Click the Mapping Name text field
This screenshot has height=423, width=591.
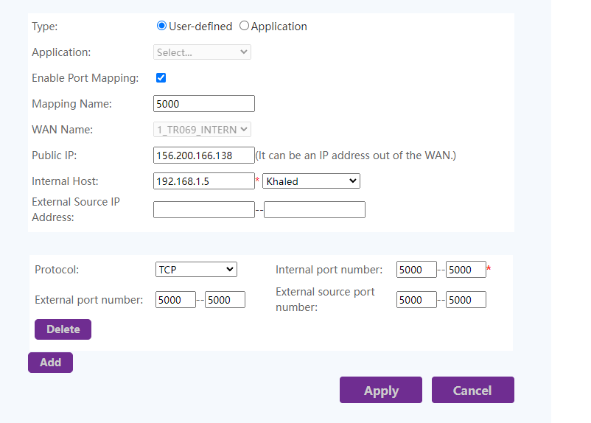point(204,104)
